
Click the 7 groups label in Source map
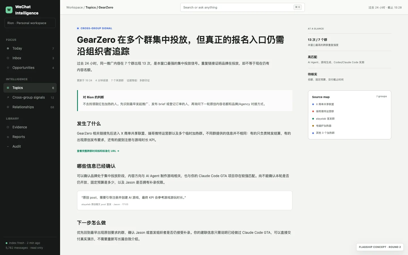[381, 96]
